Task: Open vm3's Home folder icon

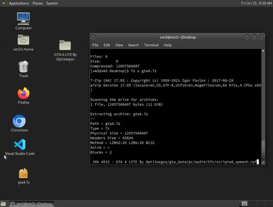Action: (x=23, y=43)
